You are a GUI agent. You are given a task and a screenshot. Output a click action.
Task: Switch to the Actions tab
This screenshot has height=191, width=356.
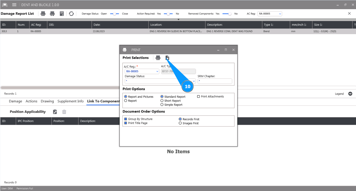tap(32, 101)
